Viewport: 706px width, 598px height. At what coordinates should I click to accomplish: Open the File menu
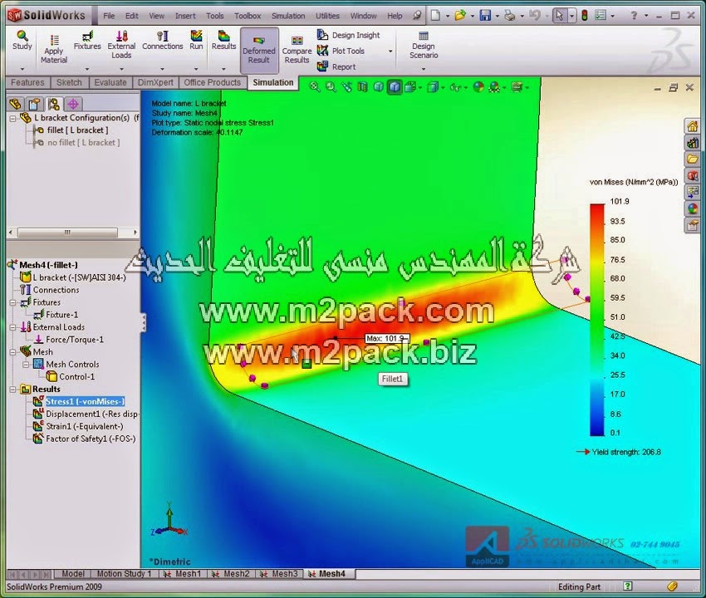click(x=109, y=16)
